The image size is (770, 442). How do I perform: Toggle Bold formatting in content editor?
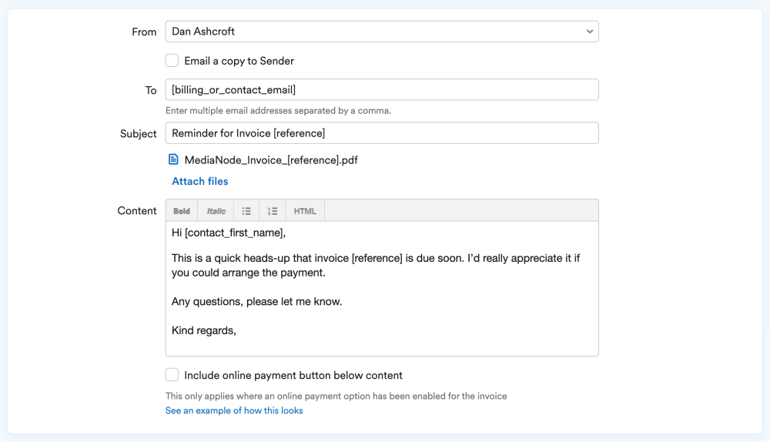(x=182, y=211)
